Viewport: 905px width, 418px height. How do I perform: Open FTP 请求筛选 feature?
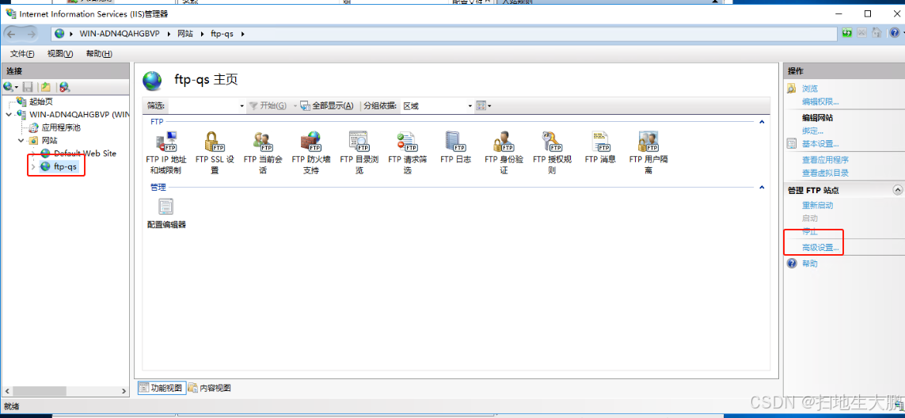point(408,153)
